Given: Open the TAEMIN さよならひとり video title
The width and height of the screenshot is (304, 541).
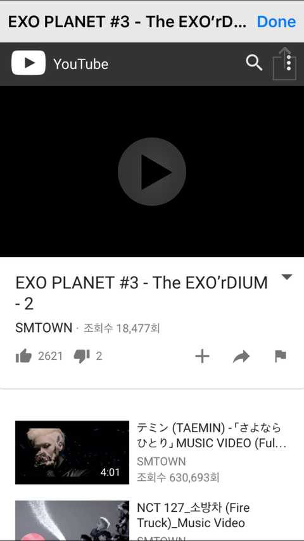Looking at the screenshot, I should pos(212,435).
